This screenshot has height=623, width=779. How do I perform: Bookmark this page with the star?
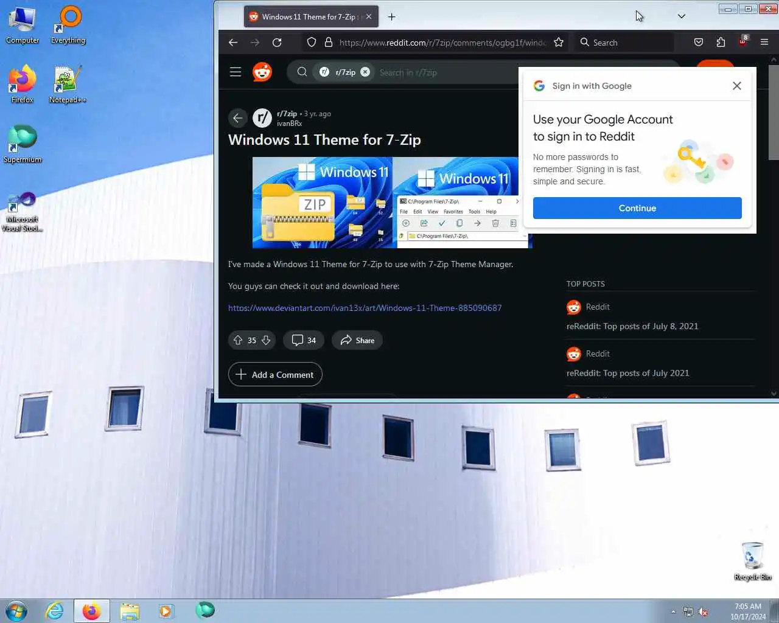coord(559,43)
